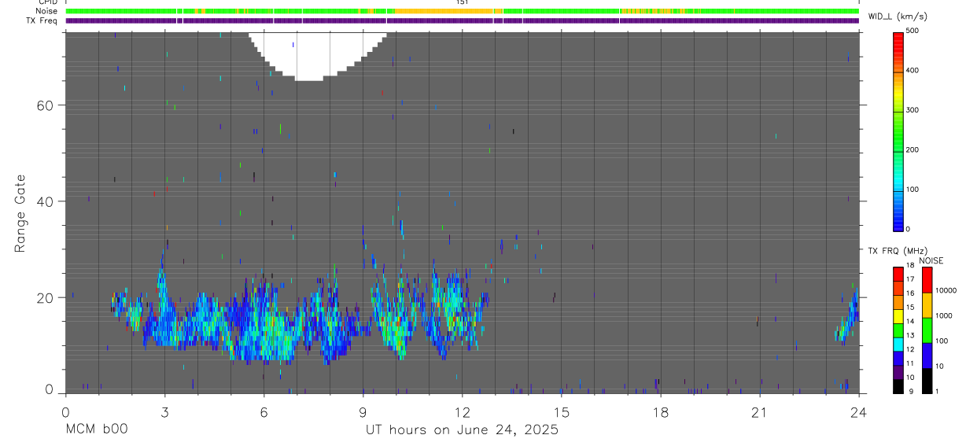The height and width of the screenshot is (446, 966).
Task: Click the '18' hour tick on time axis
Action: click(x=661, y=412)
